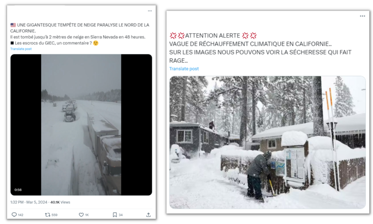
Task: Click the reply speech bubble icon
Action: pyautogui.click(x=14, y=215)
